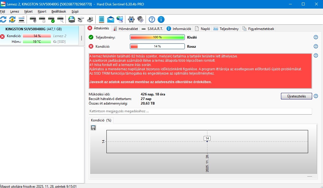
Task: Click the 14 % condition bar in sidebar
Action: [x=37, y=36]
